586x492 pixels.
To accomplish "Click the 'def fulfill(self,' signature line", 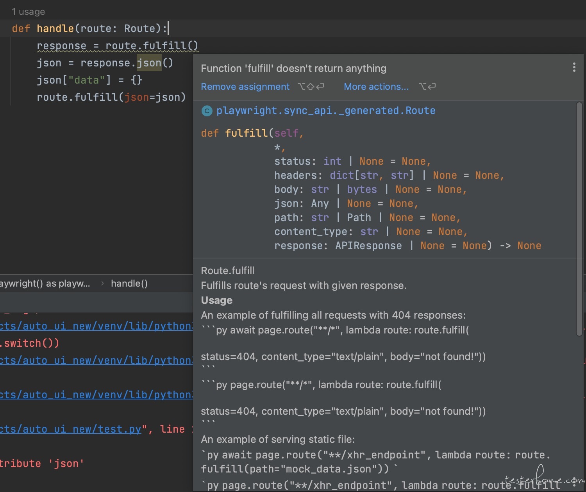I will [252, 133].
